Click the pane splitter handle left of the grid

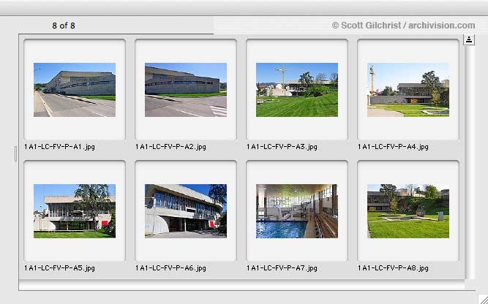click(x=16, y=154)
